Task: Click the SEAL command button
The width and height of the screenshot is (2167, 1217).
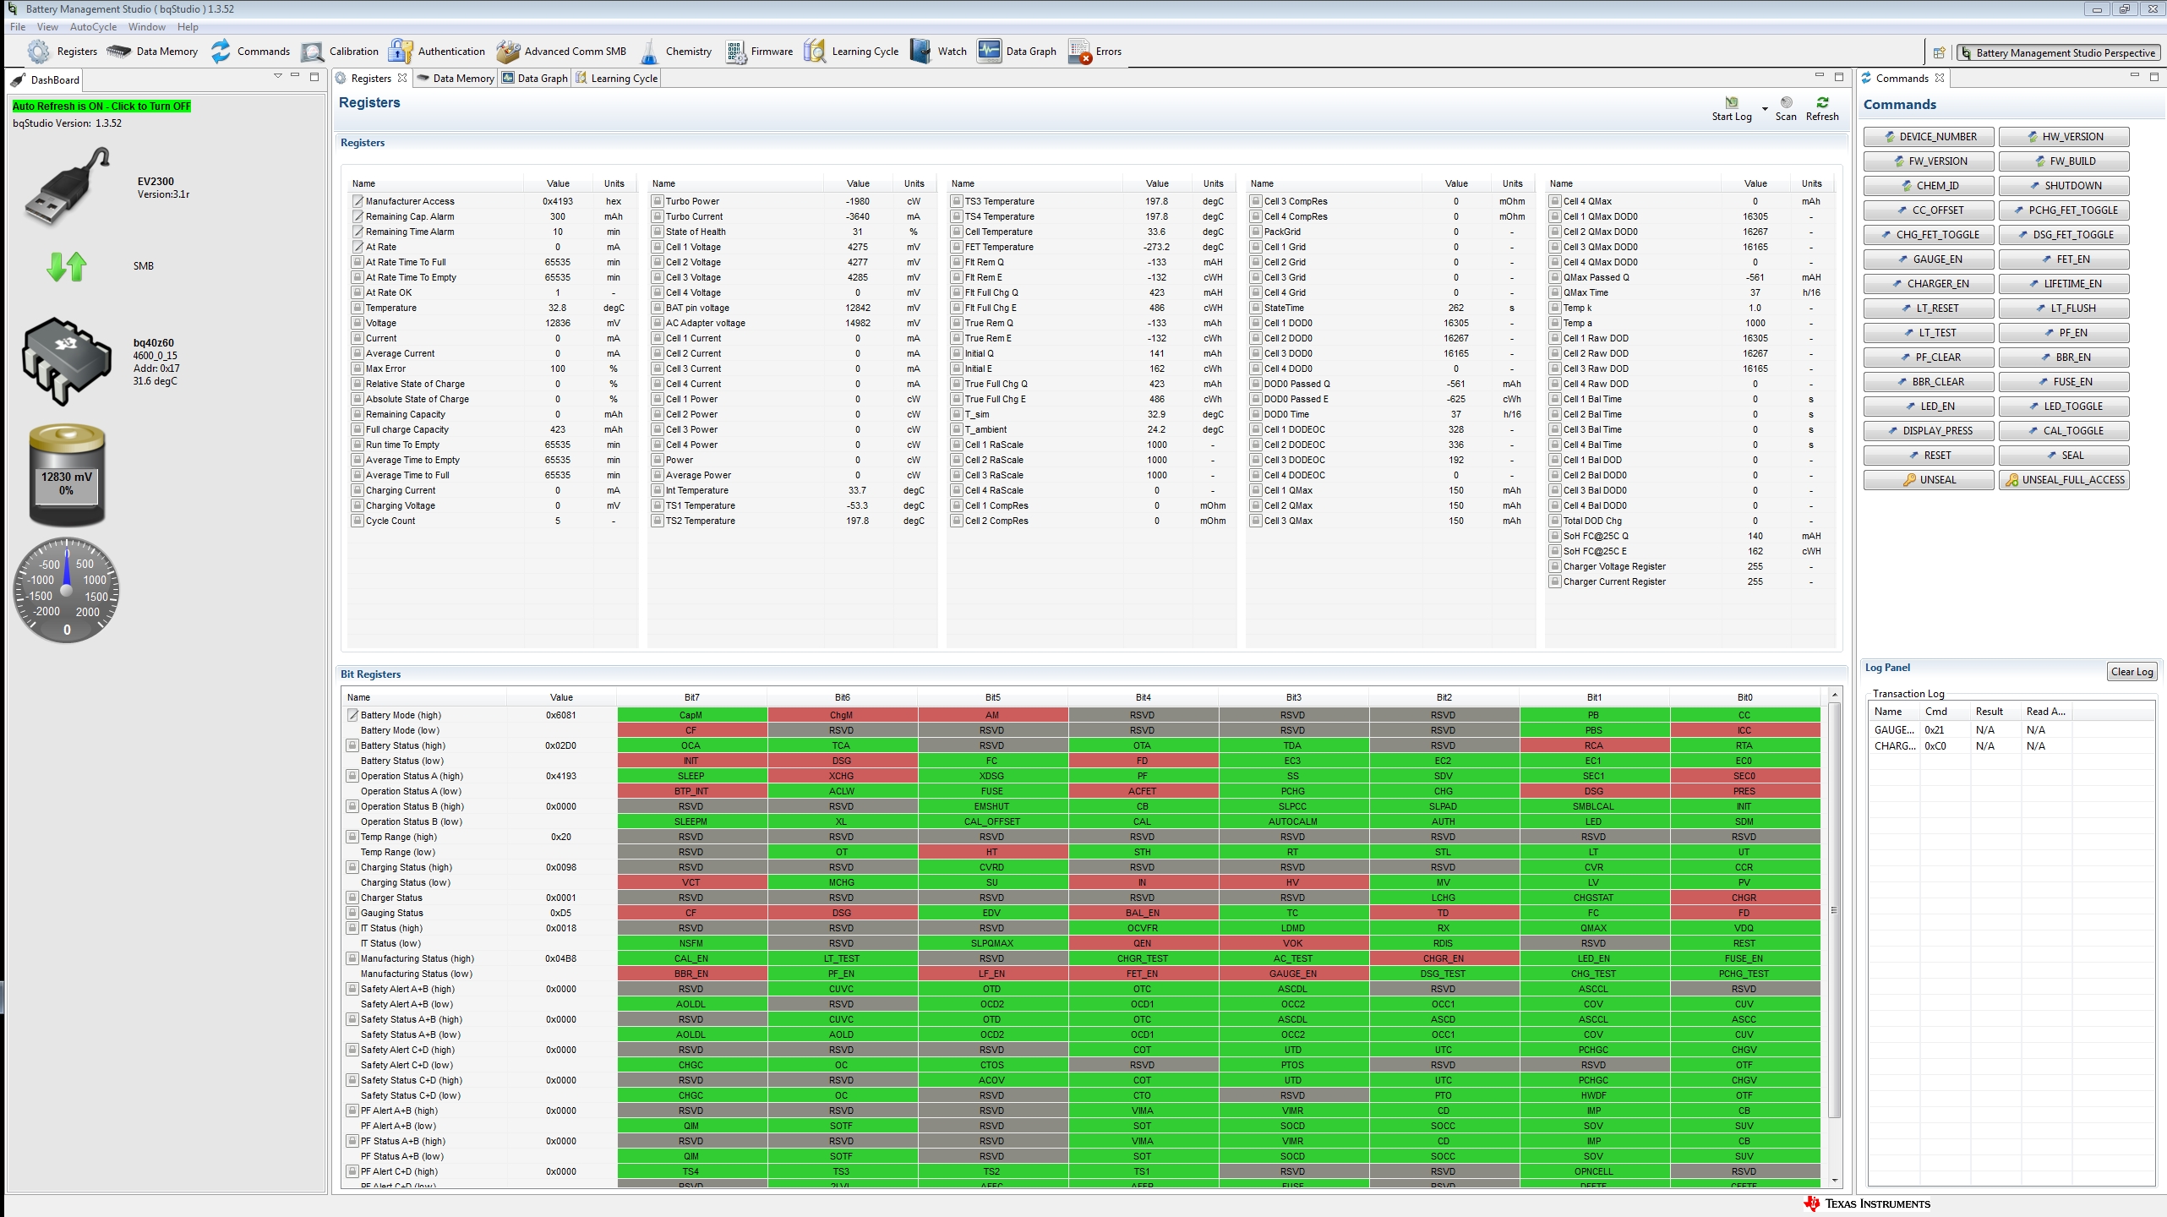Action: point(2064,456)
